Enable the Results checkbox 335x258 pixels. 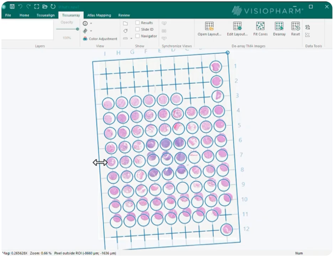click(x=138, y=23)
